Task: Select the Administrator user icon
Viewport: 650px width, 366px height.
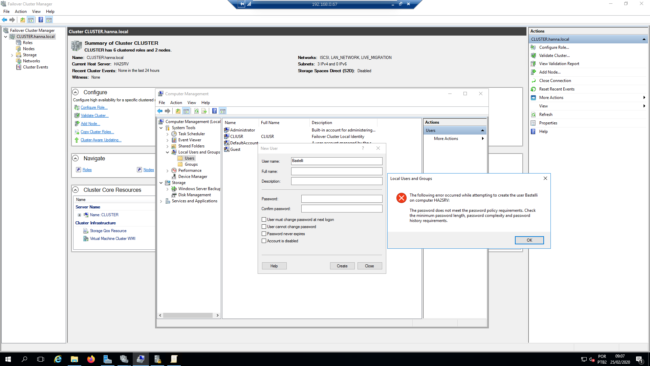Action: click(227, 130)
